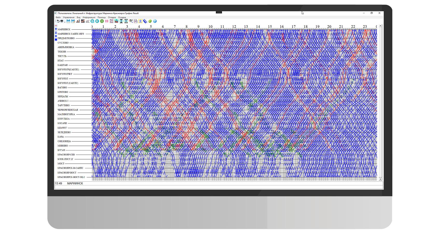Toggle the blue up arrow direction button
The image size is (442, 237).
tap(56, 30)
